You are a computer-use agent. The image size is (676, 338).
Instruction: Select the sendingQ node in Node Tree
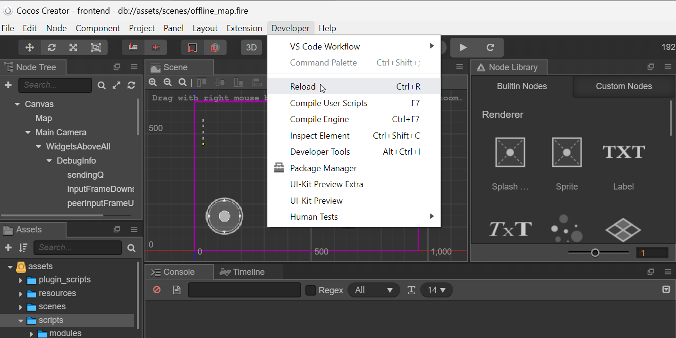pyautogui.click(x=85, y=175)
